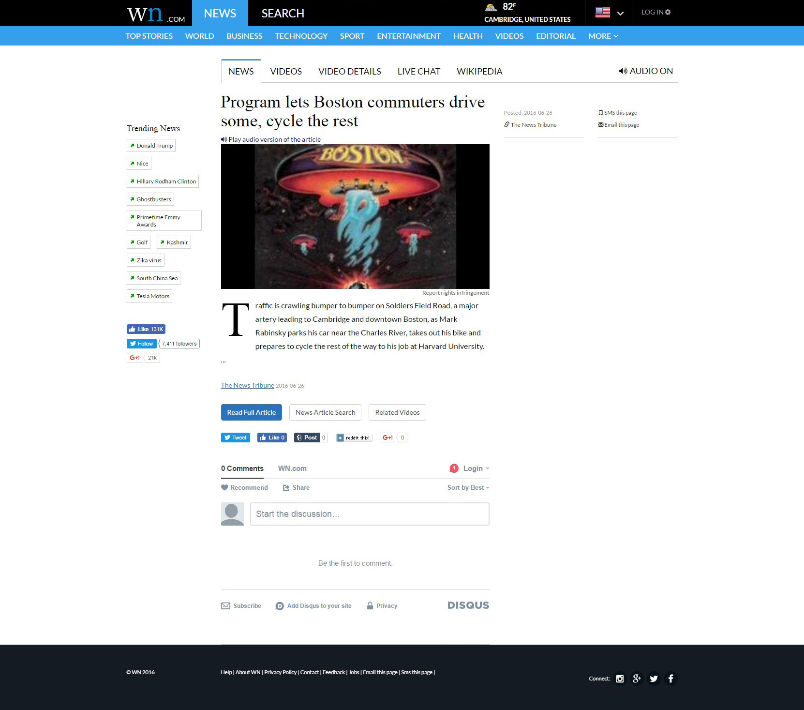Switch to the VIDEOS tab
Image resolution: width=804 pixels, height=710 pixels.
(x=286, y=72)
